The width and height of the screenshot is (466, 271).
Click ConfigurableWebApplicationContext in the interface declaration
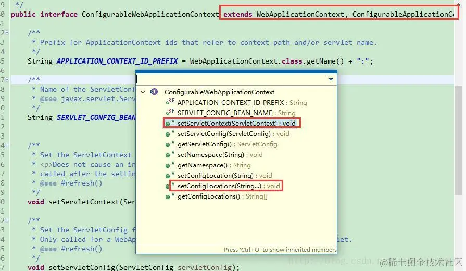pos(150,14)
